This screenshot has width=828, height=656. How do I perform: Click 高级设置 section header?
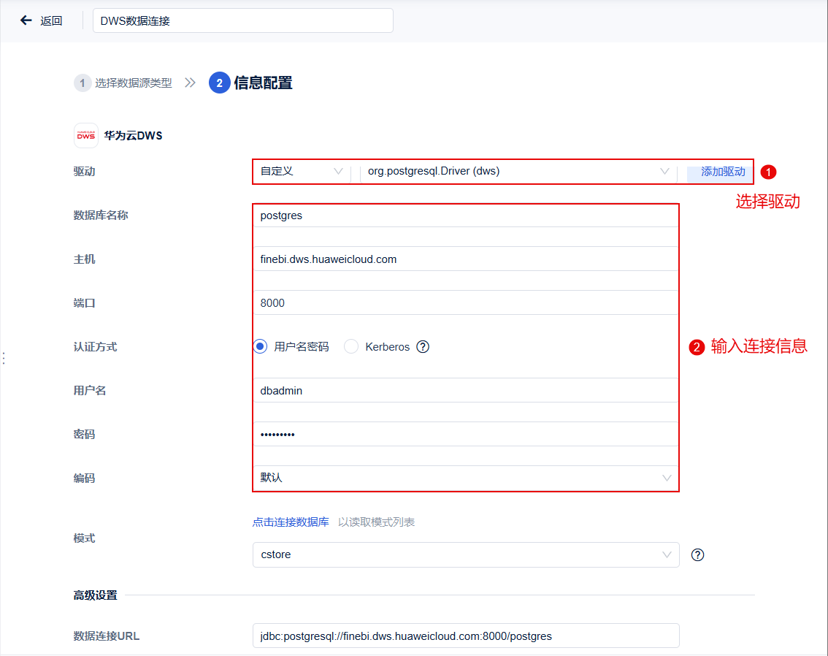point(95,595)
